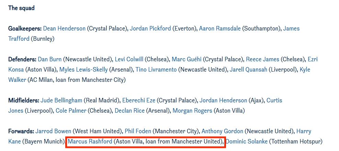The width and height of the screenshot is (339, 151).
Task: Open Aaron Ramsdale's profile link
Action: point(220,28)
